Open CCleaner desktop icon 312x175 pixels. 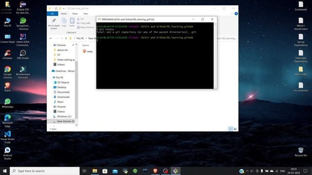7,54
